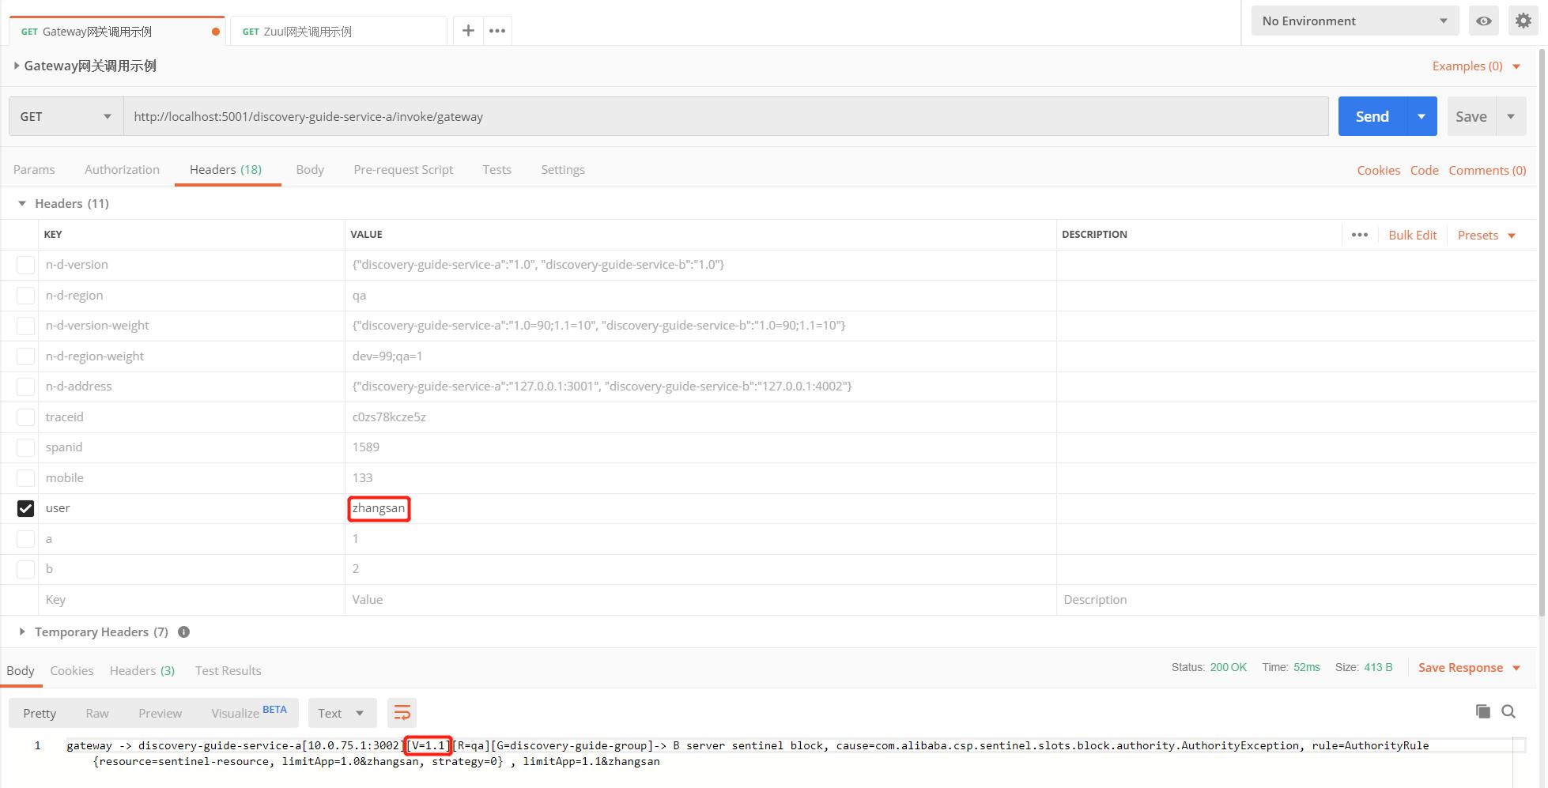Switch response view to Raw
This screenshot has height=788, width=1548.
coord(97,713)
